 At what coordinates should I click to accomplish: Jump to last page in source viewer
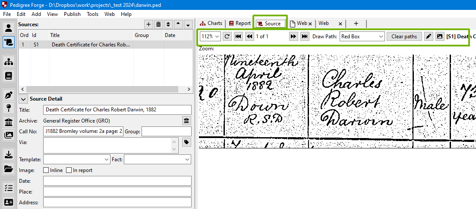point(305,37)
